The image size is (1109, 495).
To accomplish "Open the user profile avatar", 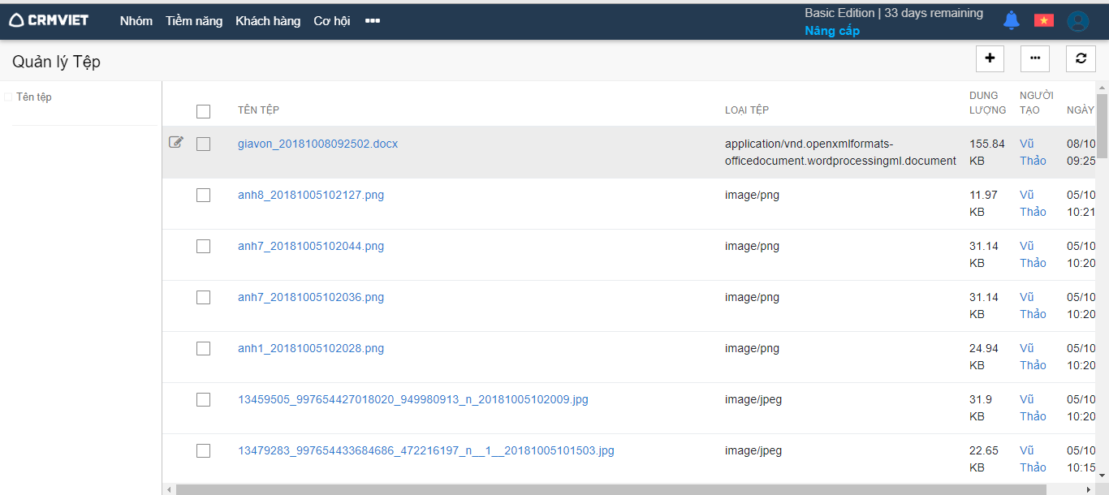I will click(x=1077, y=21).
